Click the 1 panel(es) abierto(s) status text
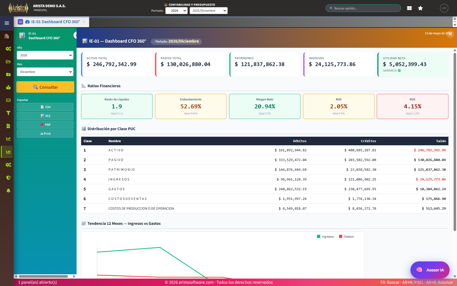Screen dimensions: 457x286 38,282
